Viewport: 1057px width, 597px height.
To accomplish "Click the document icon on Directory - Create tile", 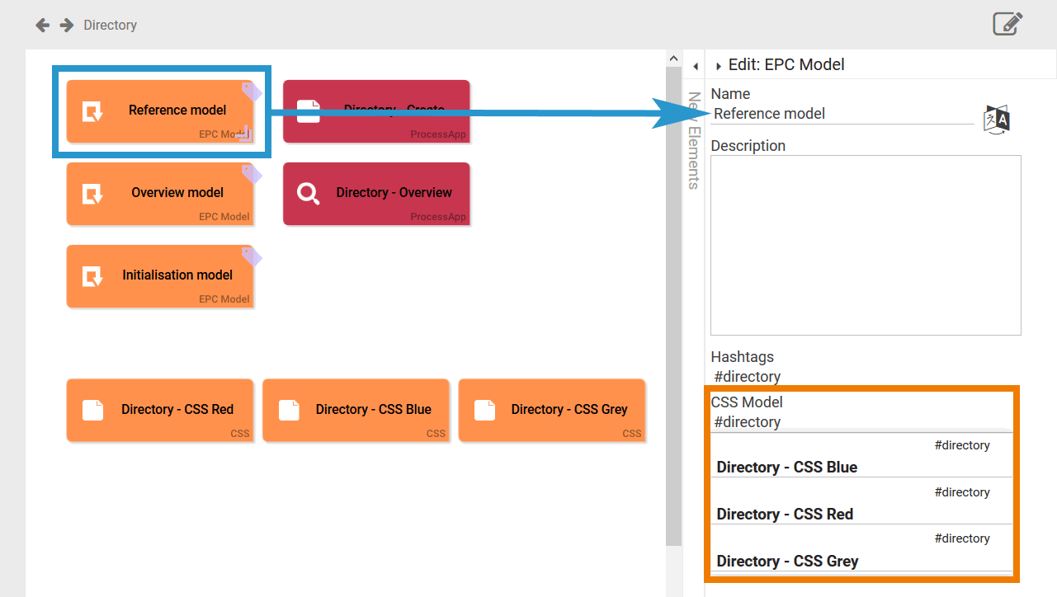I will 309,110.
